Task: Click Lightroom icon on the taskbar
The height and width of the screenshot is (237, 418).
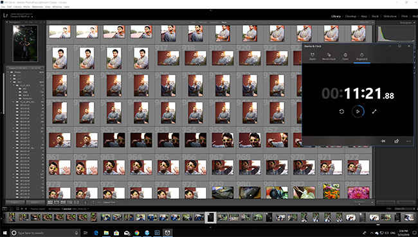Action: (158, 233)
